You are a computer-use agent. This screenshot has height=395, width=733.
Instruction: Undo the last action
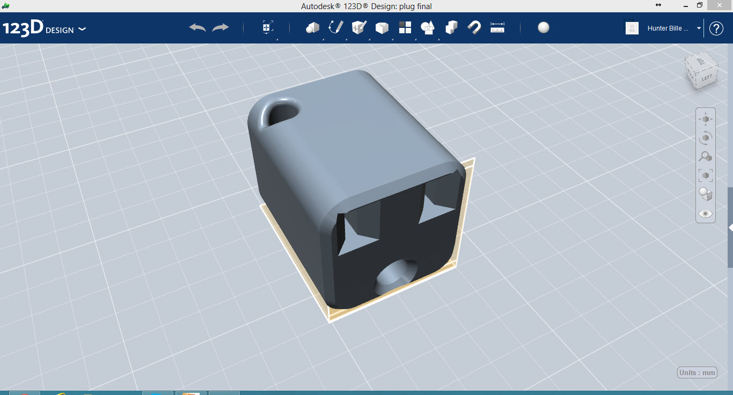[x=197, y=27]
